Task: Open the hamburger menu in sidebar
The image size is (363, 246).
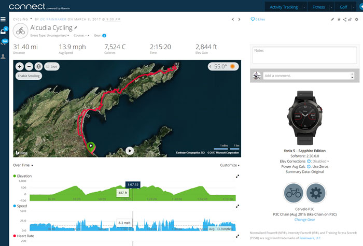Action: click(x=4, y=19)
